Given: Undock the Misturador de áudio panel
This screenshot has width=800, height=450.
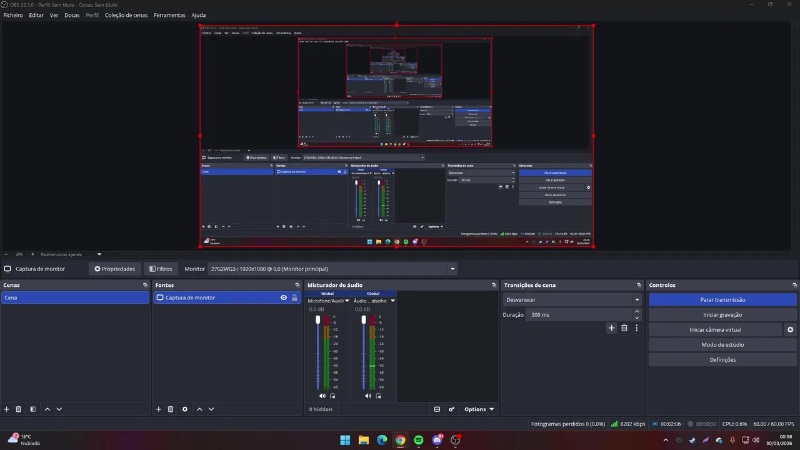Looking at the screenshot, I should (x=494, y=285).
